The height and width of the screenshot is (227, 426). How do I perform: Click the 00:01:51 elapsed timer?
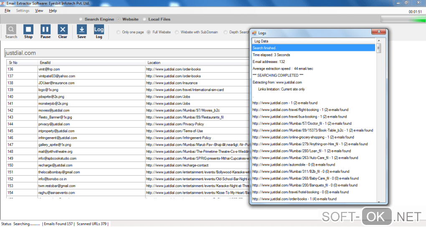[415, 12]
